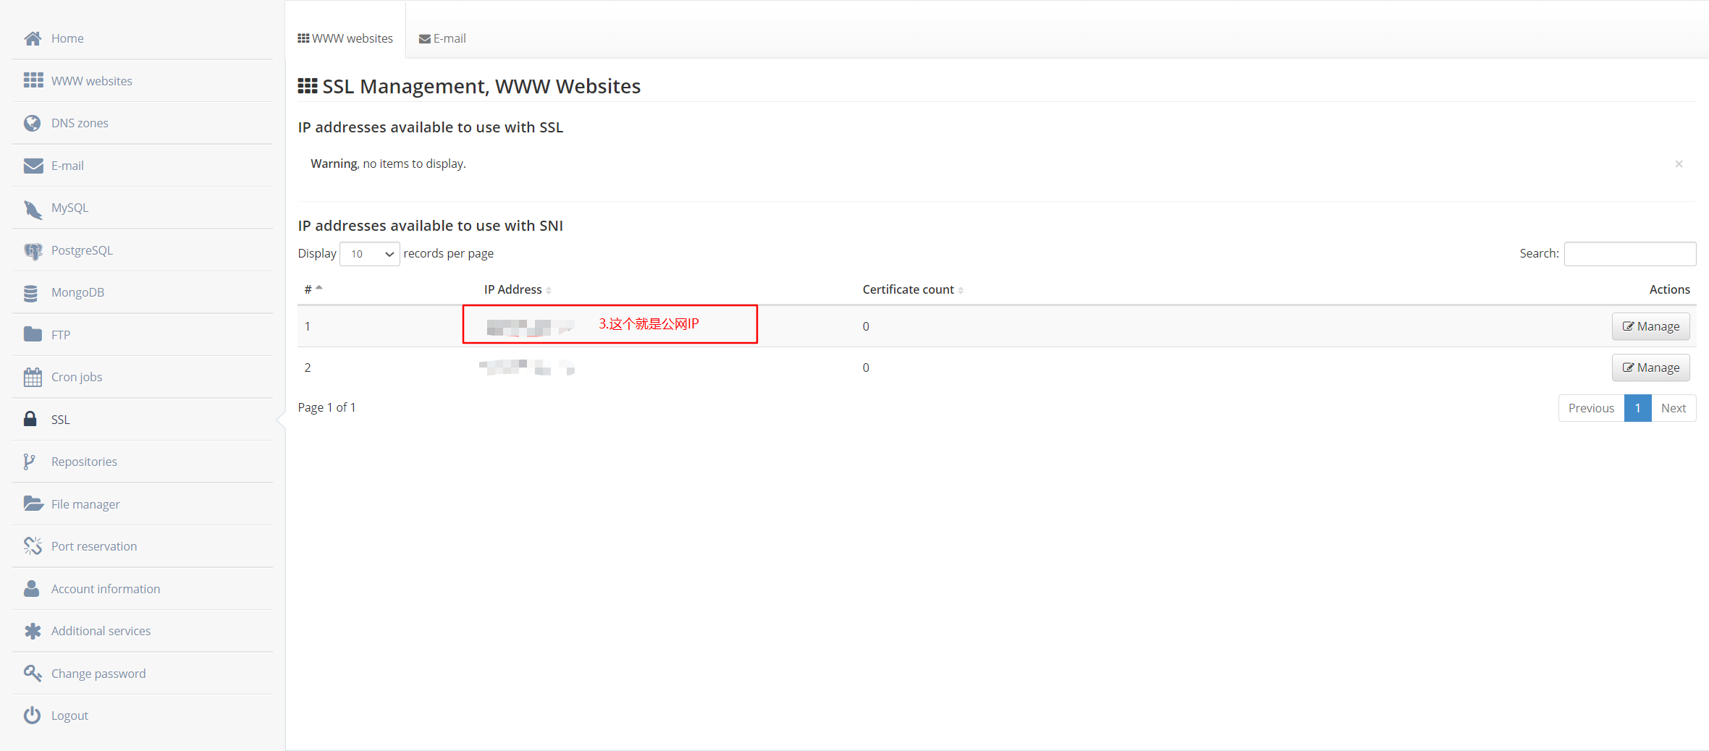
Task: Switch to the E-mail tab
Action: coord(442,38)
